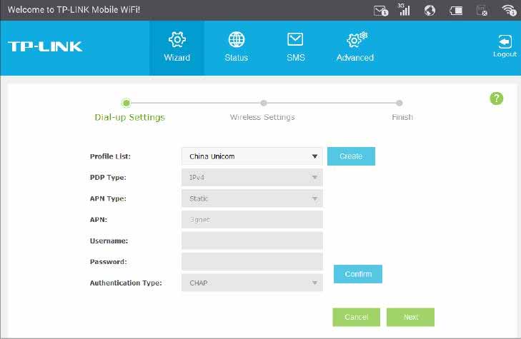Screen dimensions: 521x339
Task: Click the Wireless Settings step label
Action: (262, 117)
